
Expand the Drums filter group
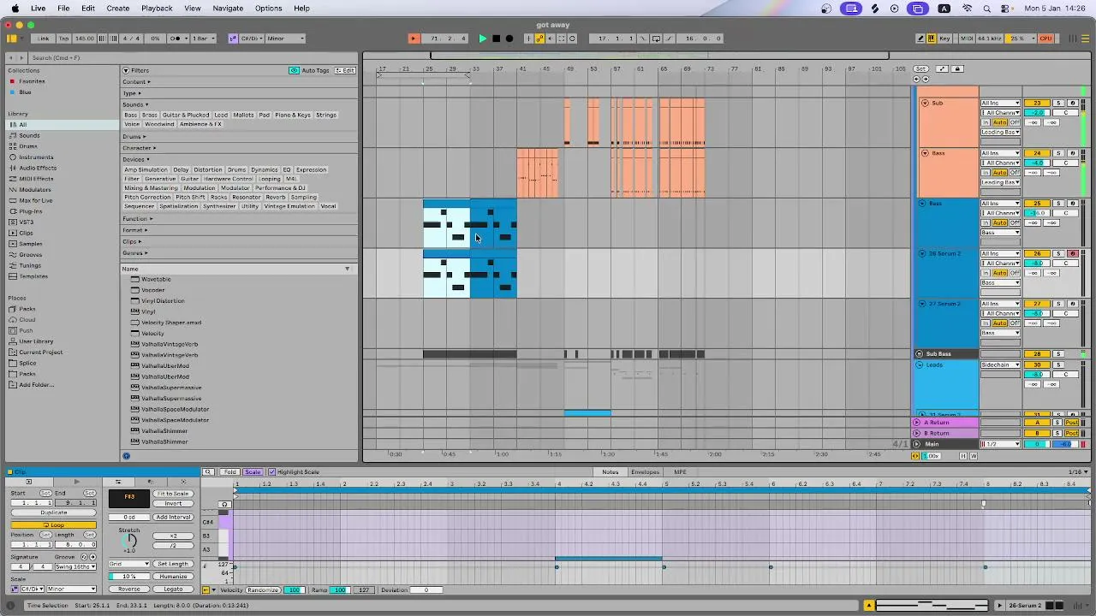[x=134, y=137]
